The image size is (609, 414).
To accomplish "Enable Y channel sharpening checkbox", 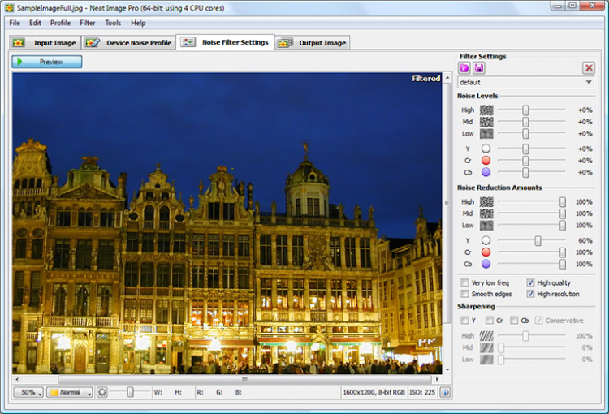I will 464,320.
